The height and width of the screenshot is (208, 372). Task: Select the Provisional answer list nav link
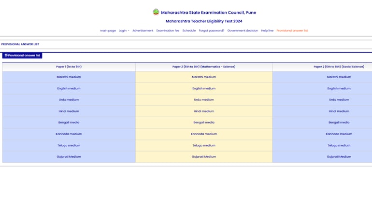coord(292,30)
